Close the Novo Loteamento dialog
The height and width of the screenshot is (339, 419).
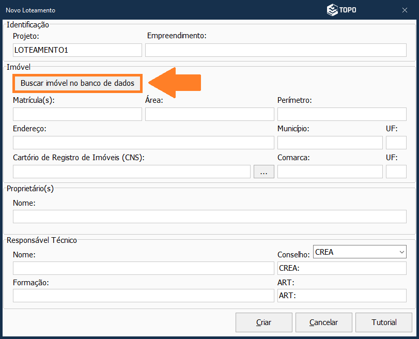tap(405, 10)
